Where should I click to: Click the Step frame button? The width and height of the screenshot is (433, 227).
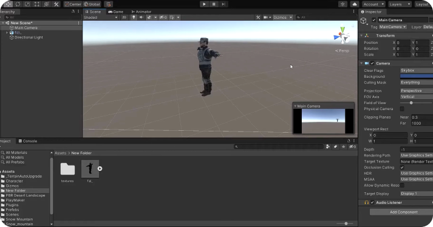223,4
